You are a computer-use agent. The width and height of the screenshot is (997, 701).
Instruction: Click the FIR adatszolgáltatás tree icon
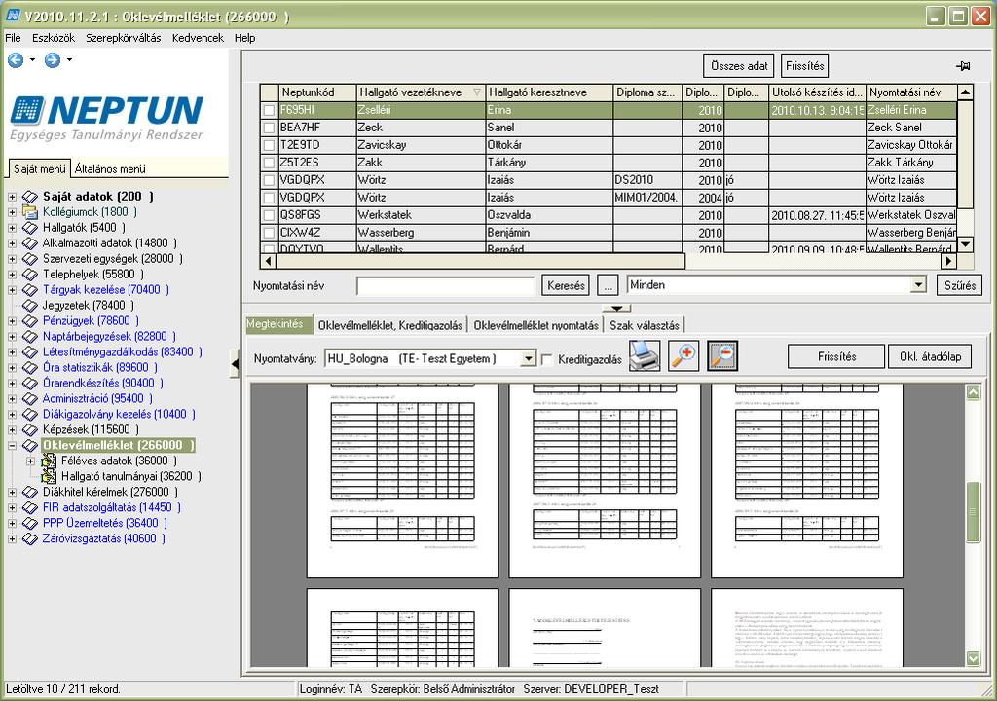point(30,507)
